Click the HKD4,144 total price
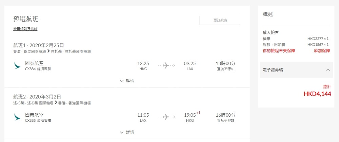The image size is (339, 142). (317, 94)
